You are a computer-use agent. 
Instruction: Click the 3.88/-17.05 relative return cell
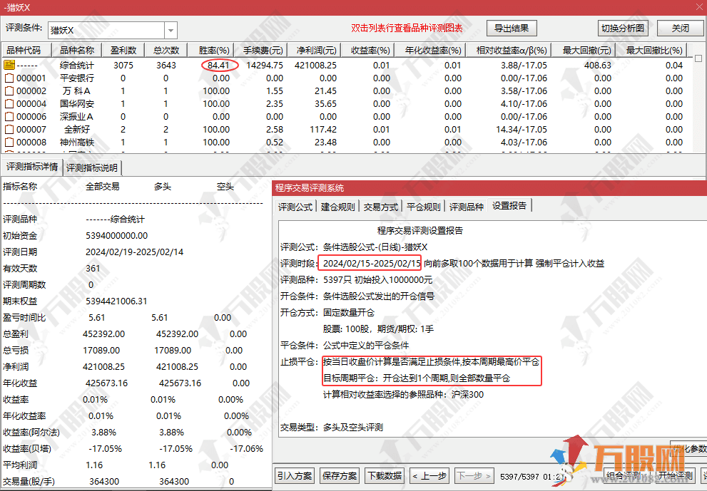[x=524, y=66]
